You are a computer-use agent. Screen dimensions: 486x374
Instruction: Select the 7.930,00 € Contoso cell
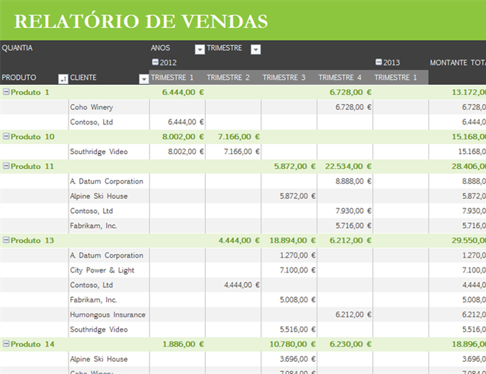coord(354,211)
